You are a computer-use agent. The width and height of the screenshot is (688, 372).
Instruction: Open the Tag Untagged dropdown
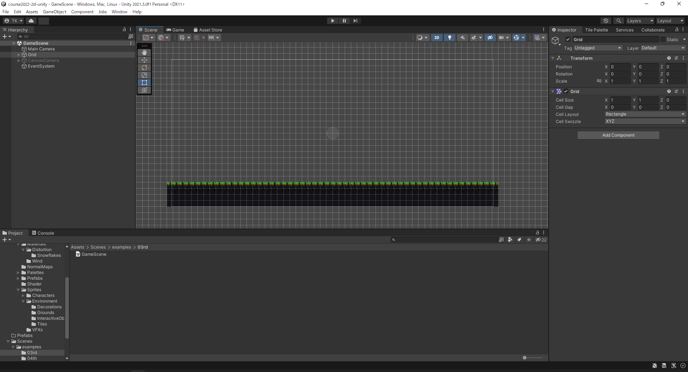(598, 48)
